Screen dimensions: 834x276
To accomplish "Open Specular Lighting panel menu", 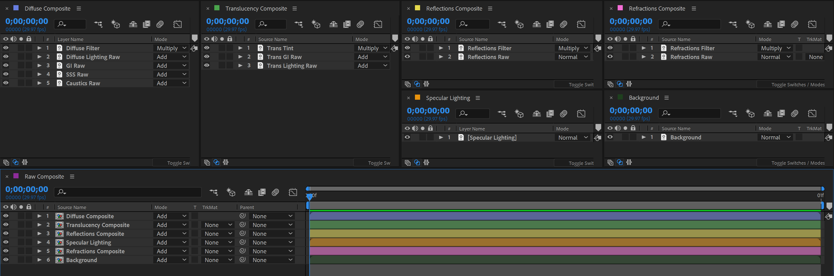I will coord(478,98).
